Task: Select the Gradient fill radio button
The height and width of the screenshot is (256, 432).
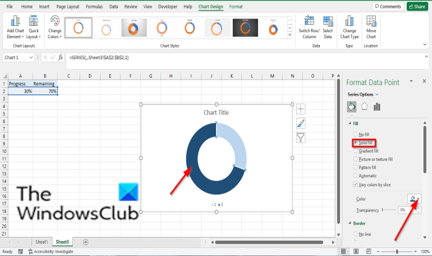Action: coord(355,151)
